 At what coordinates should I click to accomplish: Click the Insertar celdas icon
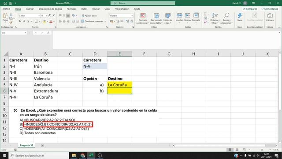179,15
